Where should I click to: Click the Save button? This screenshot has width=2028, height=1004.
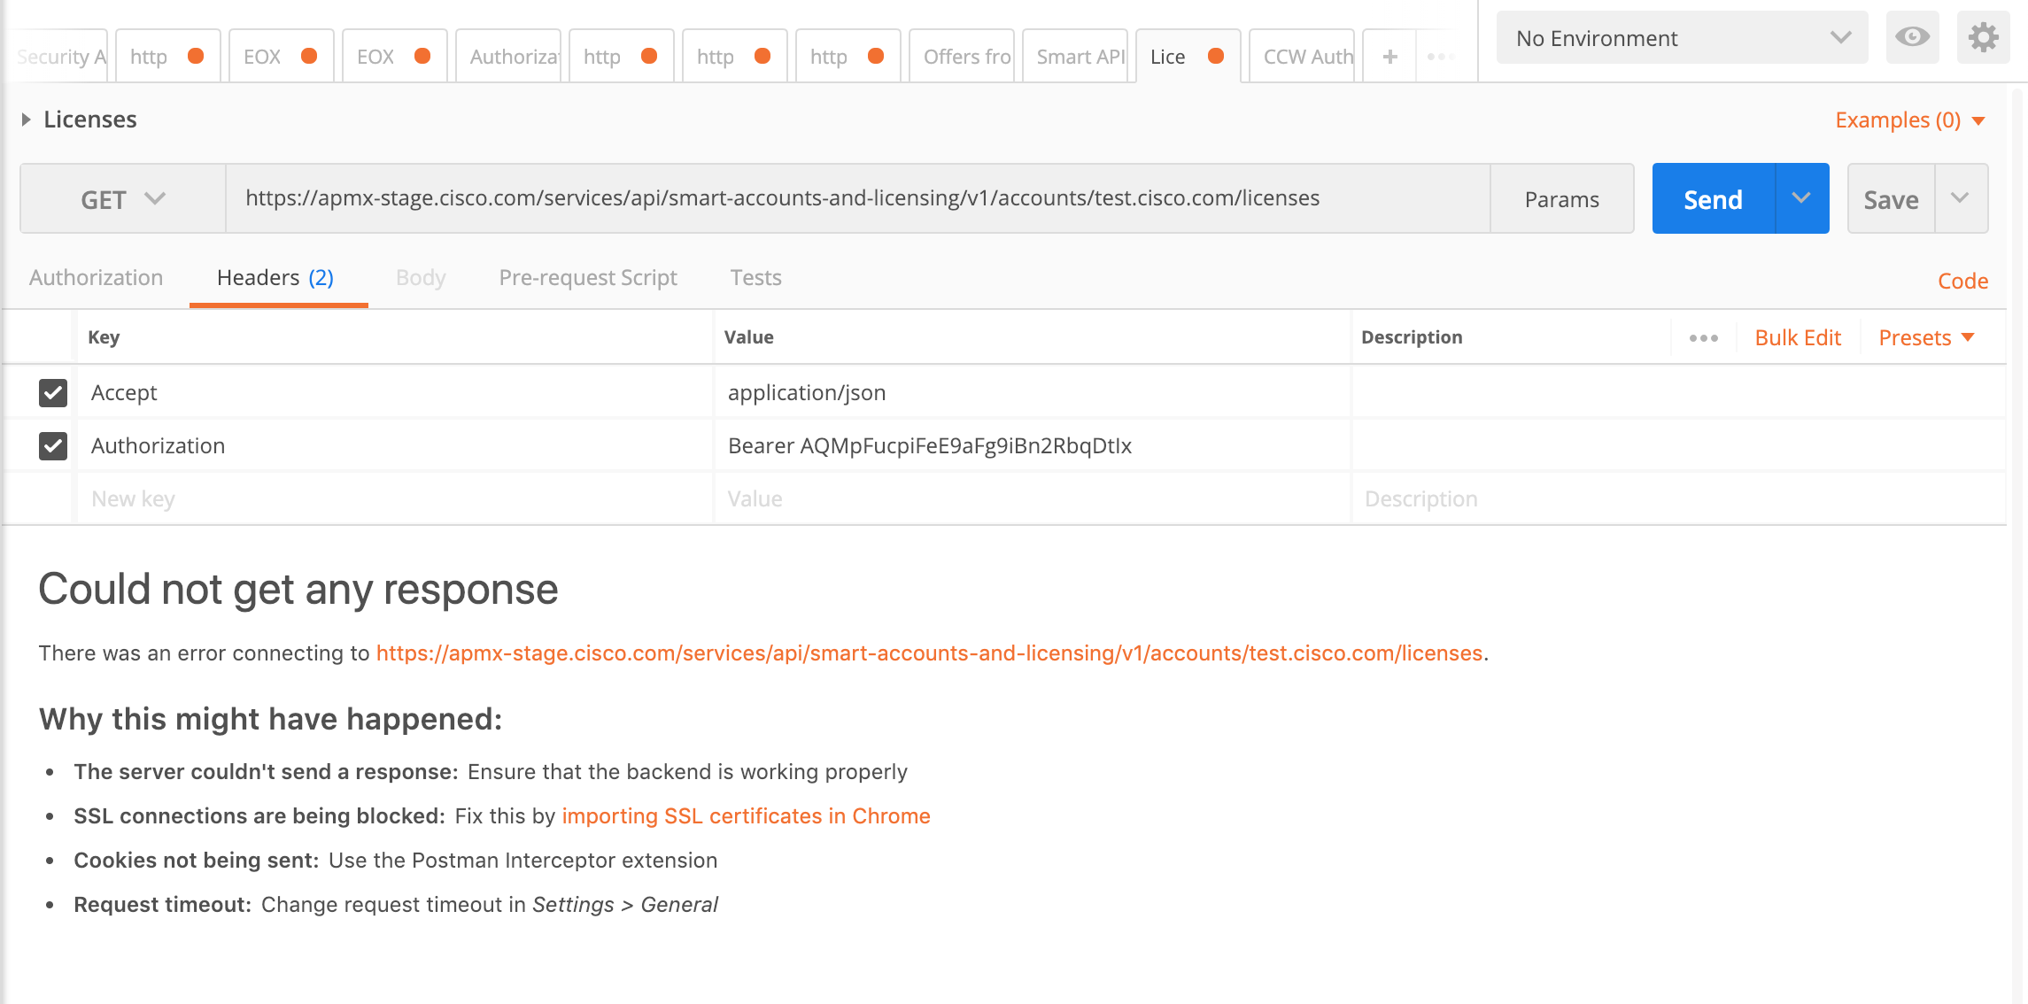click(1892, 199)
